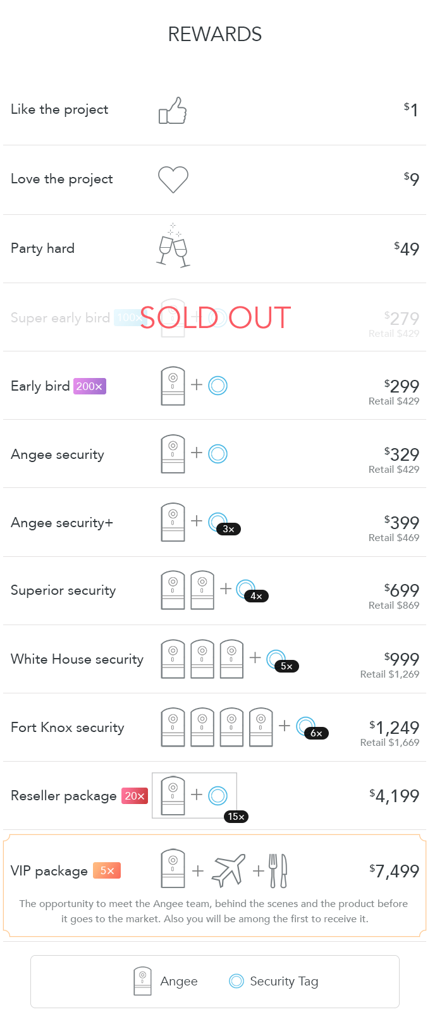Click the 3× tag badge on Angee security+

click(x=228, y=529)
